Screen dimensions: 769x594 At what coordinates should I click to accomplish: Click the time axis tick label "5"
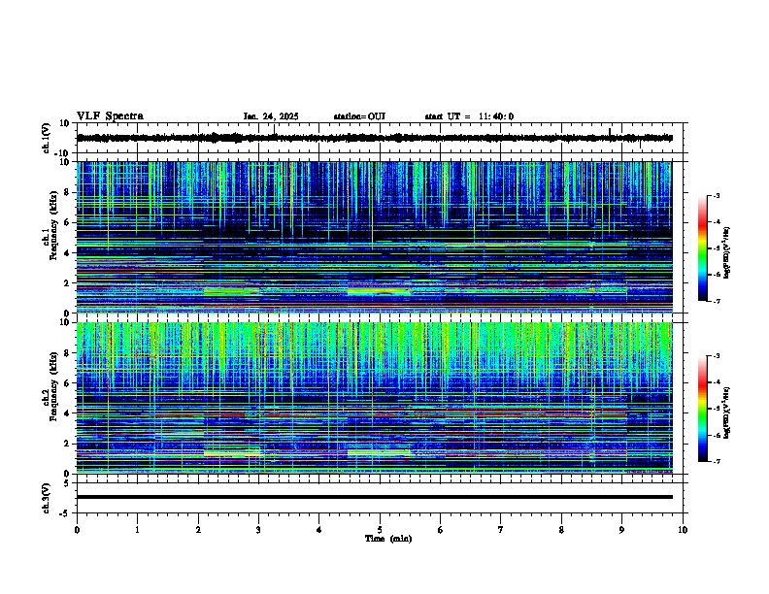coord(380,530)
